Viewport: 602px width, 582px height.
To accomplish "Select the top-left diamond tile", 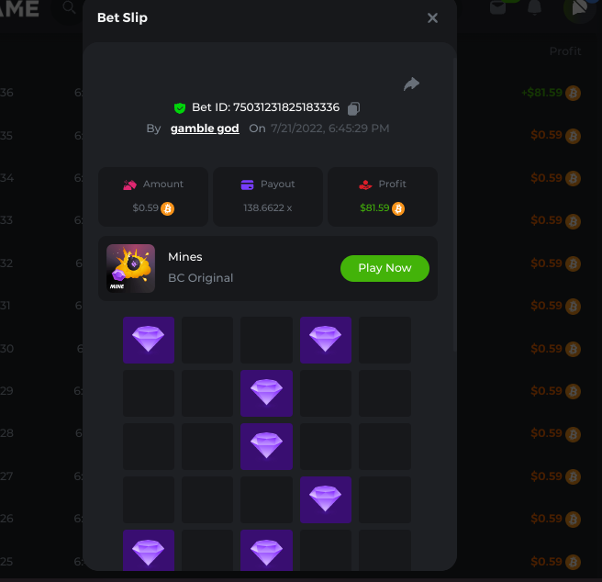I will [x=149, y=340].
